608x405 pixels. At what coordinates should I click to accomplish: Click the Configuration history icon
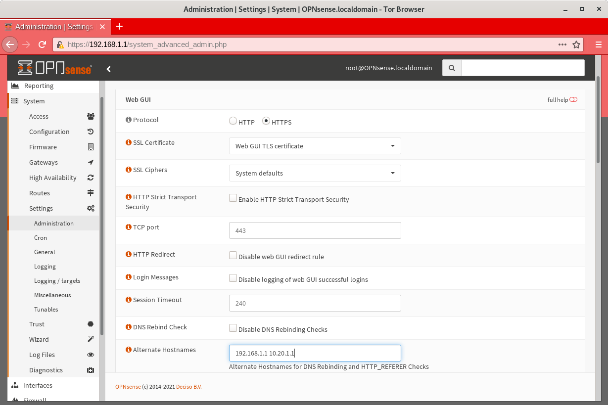point(90,132)
